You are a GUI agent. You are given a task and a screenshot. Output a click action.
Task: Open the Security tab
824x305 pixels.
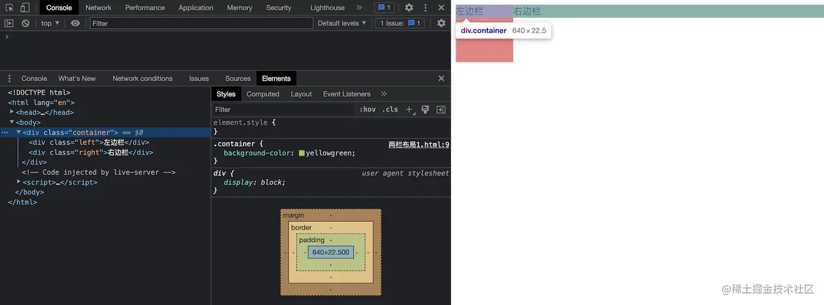[x=279, y=7]
